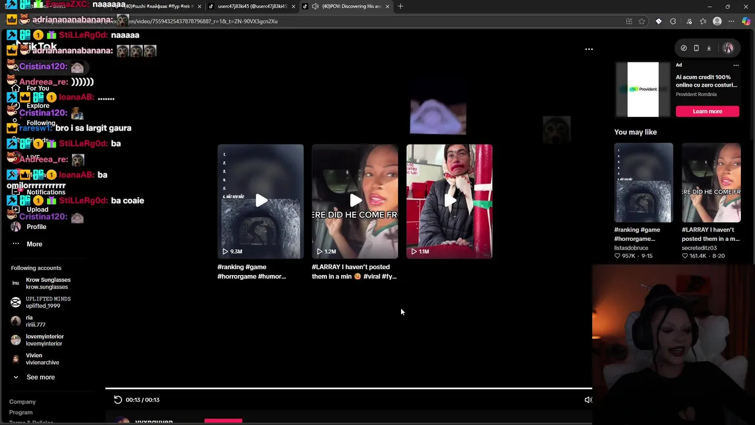The image size is (755, 425).
Task: Play the 1.2M views #LARRAY video
Action: 355,201
